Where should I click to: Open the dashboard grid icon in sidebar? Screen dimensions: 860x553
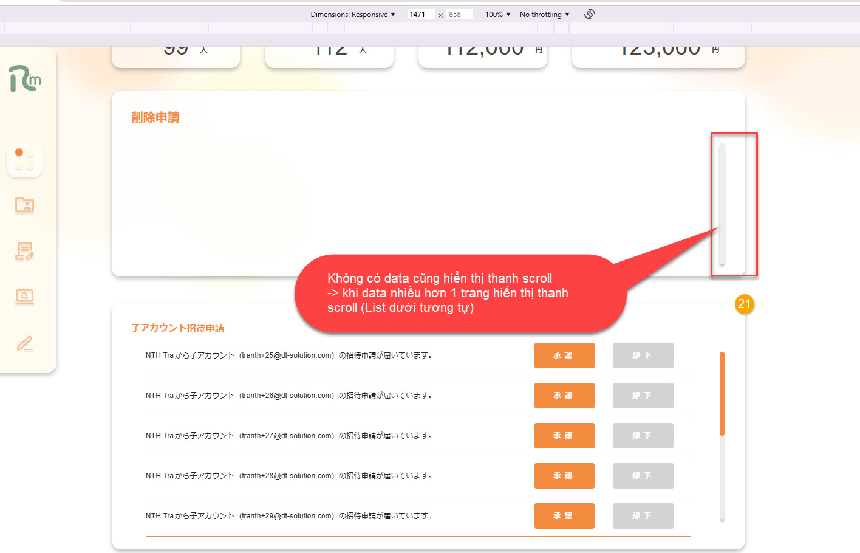(x=24, y=160)
